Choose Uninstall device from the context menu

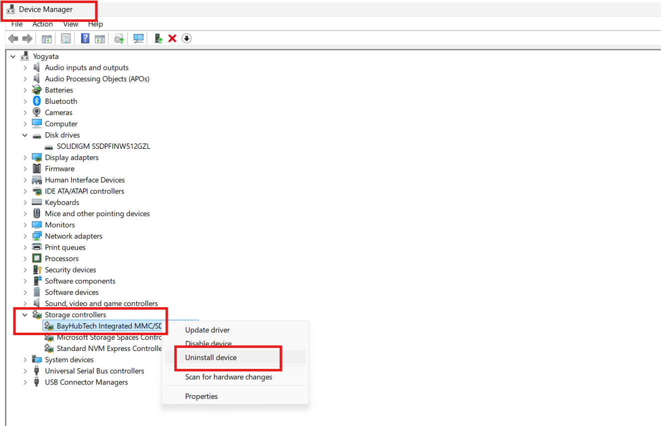pyautogui.click(x=211, y=357)
